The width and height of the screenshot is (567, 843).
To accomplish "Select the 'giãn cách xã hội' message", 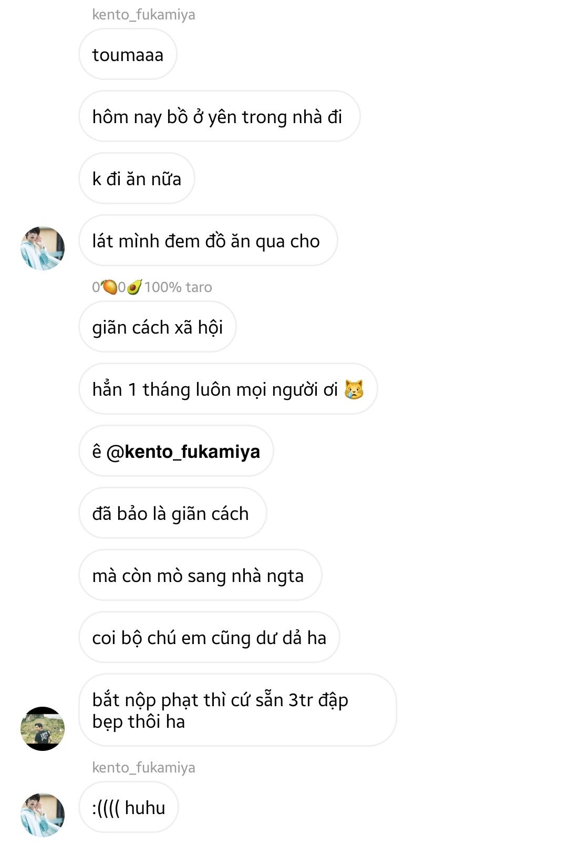I will 158,327.
